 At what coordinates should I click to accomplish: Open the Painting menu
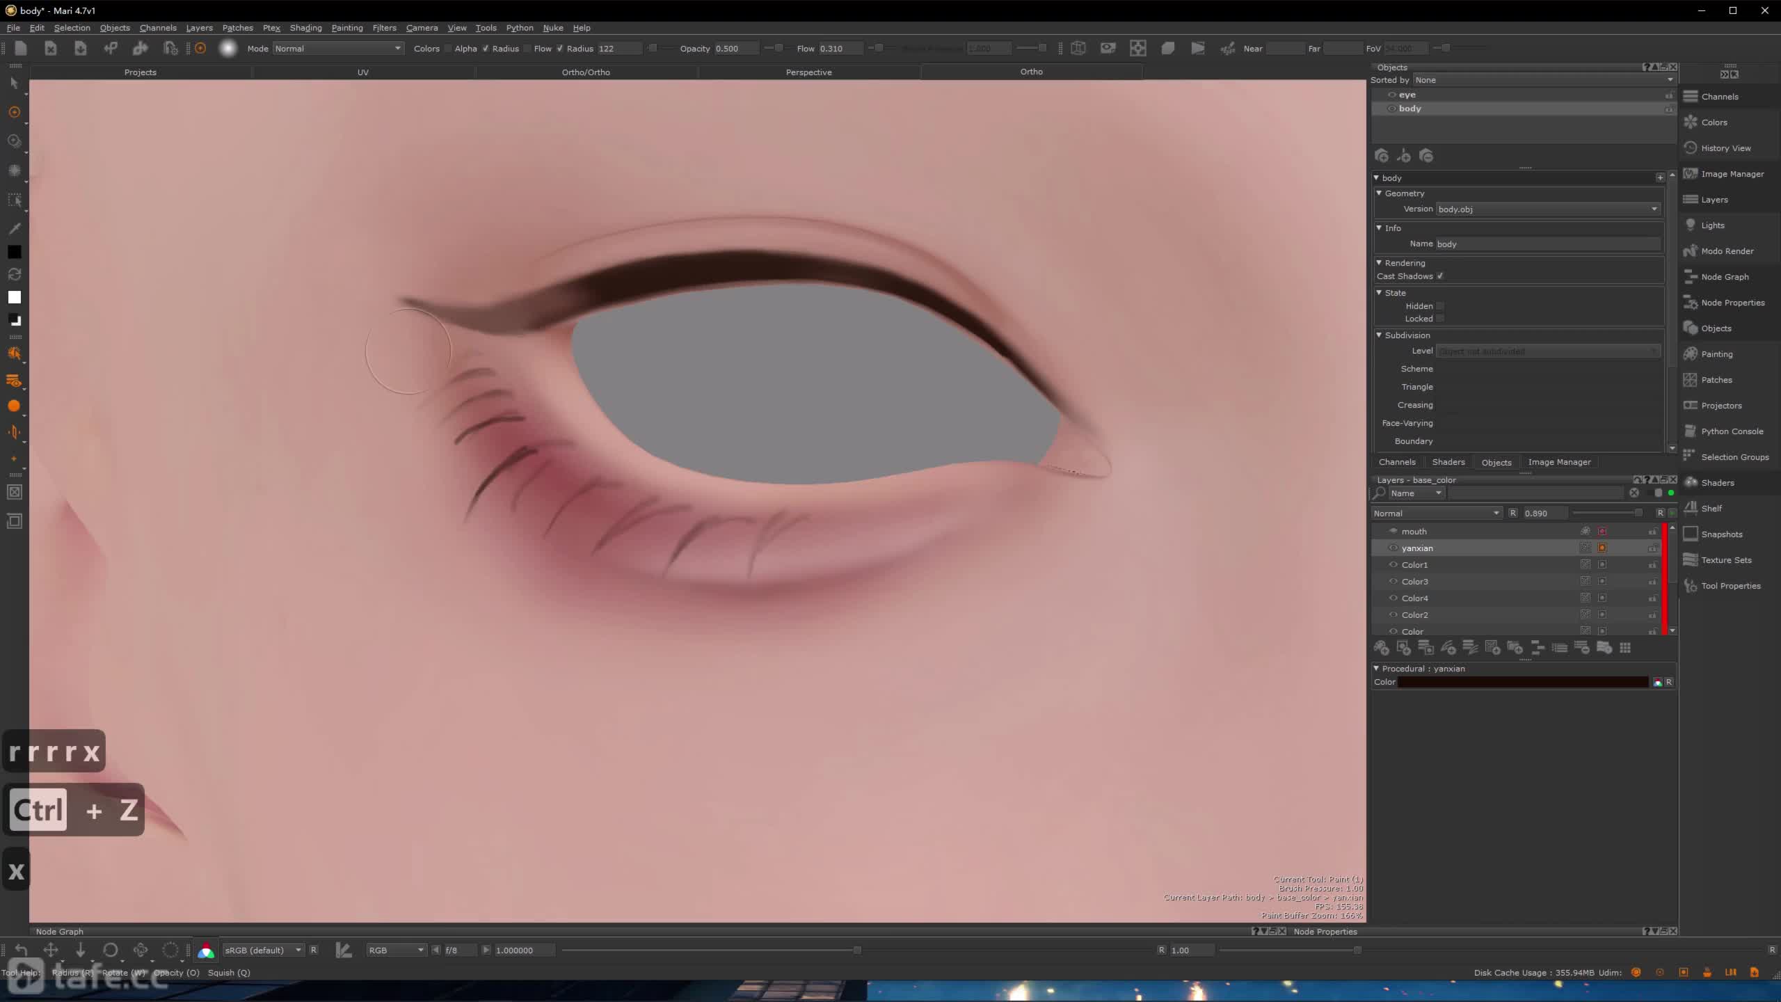[346, 28]
